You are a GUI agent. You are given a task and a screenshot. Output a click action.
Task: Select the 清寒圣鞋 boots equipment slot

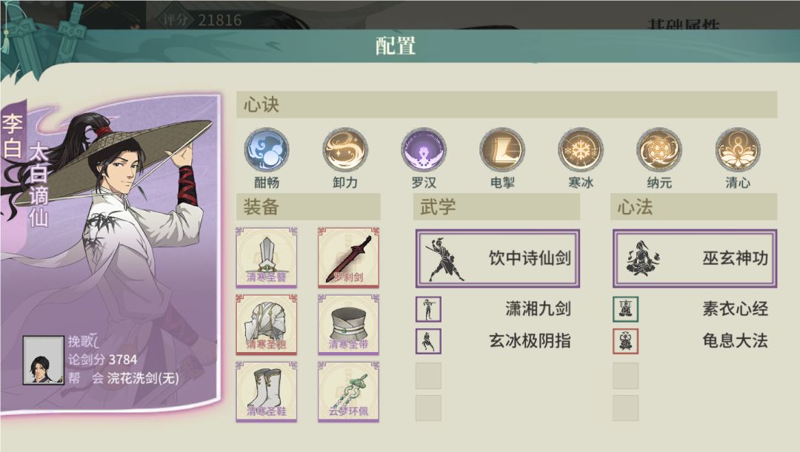click(267, 392)
